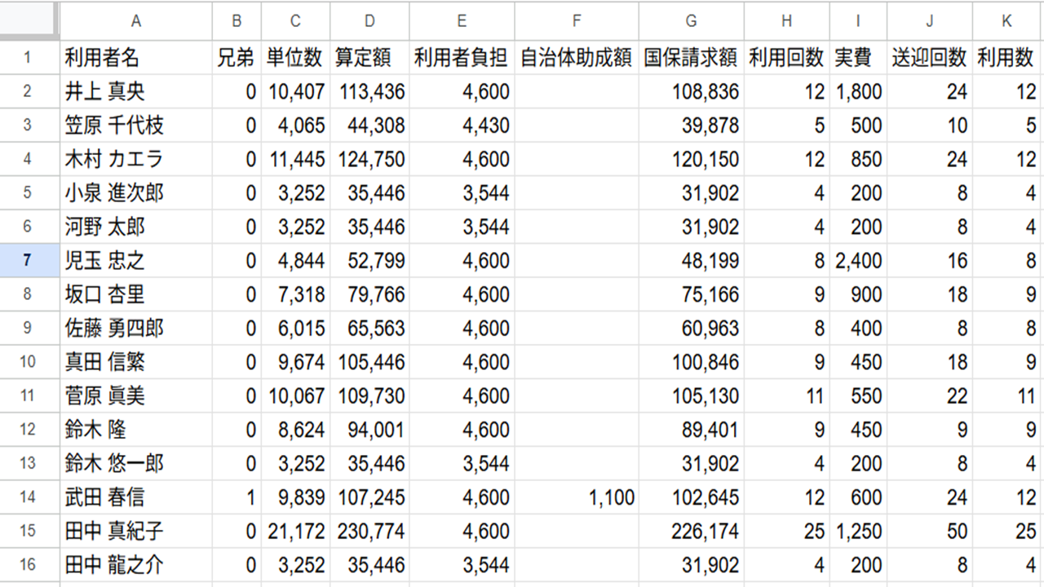Select row 1 header
1044x587 pixels.
click(29, 58)
